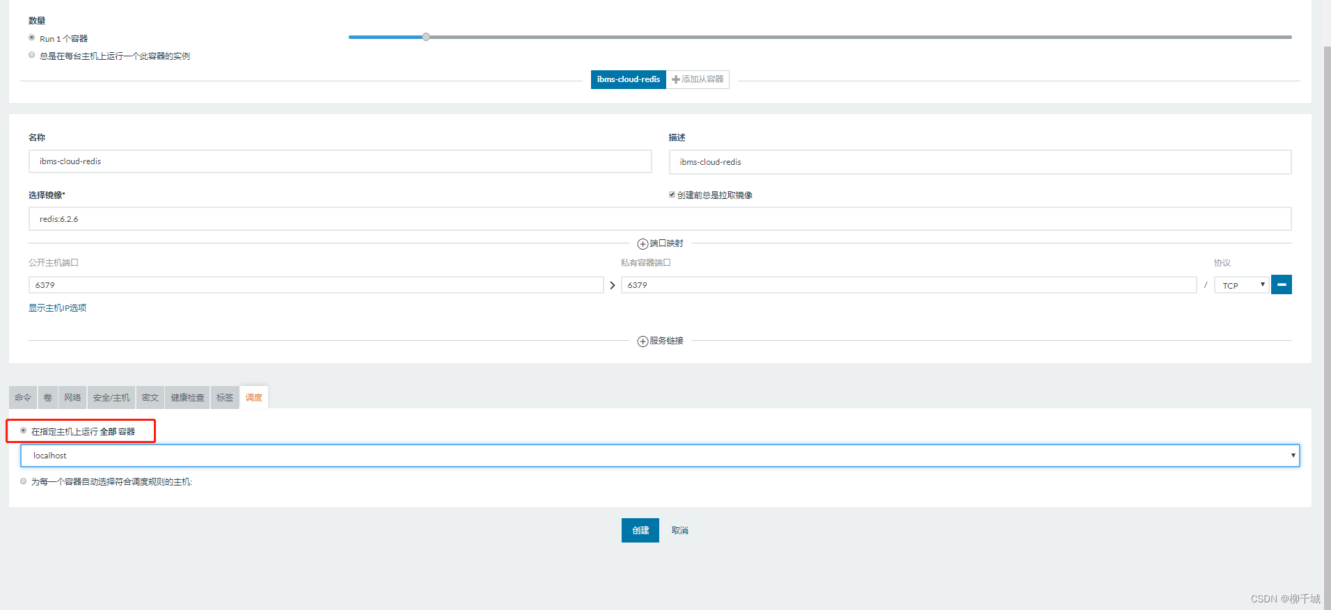Click the plus icon beside 端口映射
Viewport: 1331px width, 610px height.
tap(643, 244)
